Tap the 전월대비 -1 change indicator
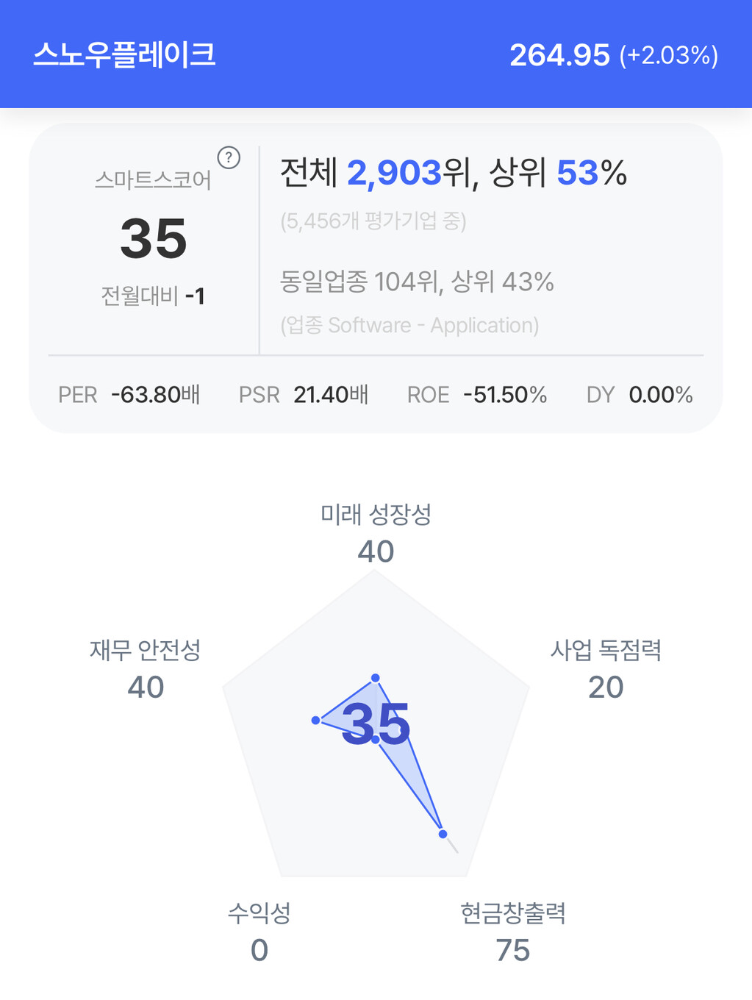The height and width of the screenshot is (1000, 752). click(153, 296)
